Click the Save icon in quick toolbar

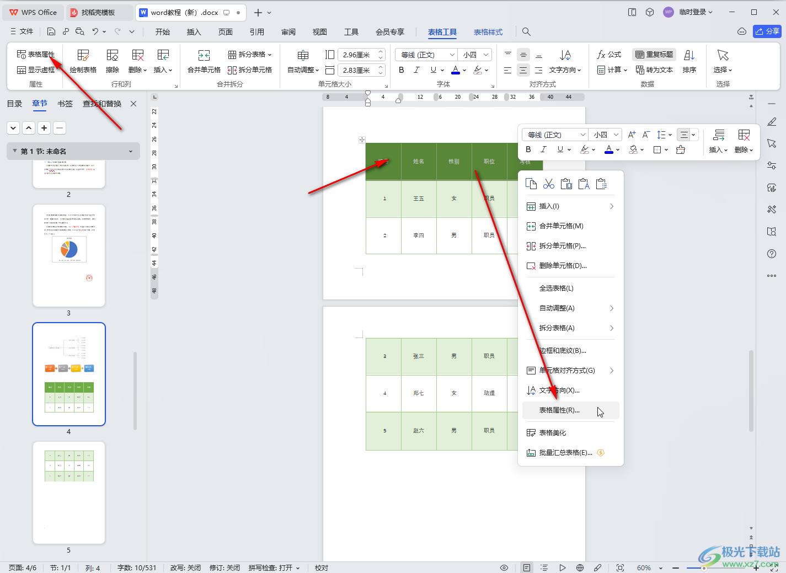51,31
